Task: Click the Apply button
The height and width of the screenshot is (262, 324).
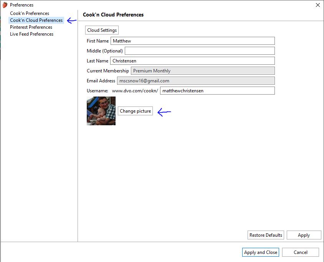Action: pos(304,235)
